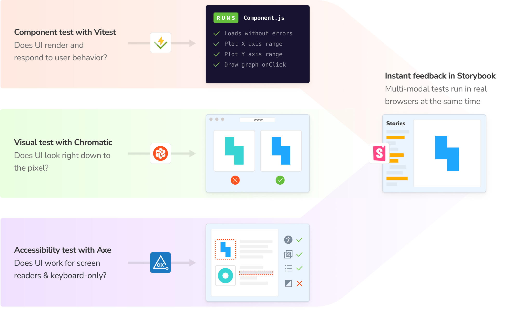Click the Stories sidebar heading
The width and height of the screenshot is (507, 312).
pos(396,123)
